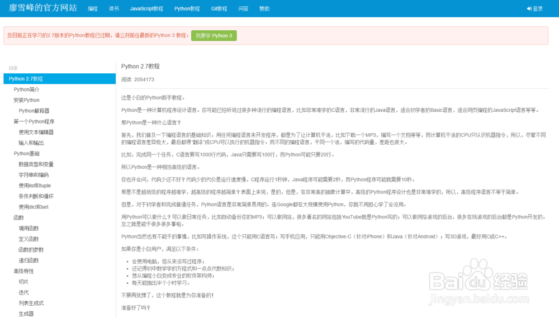The height and width of the screenshot is (318, 559).
Task: Click the 我要学 Python 3 green button
Action: [214, 36]
